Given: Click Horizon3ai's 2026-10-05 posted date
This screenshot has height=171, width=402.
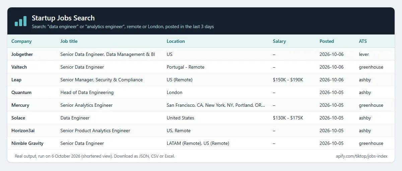Looking at the screenshot, I should coord(332,131).
